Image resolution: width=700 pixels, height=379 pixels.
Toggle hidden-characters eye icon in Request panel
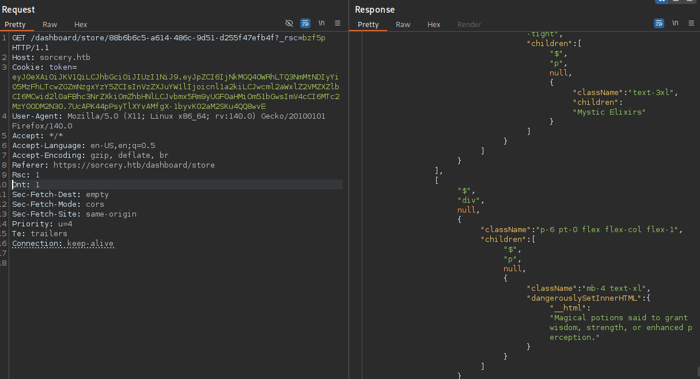coord(289,24)
